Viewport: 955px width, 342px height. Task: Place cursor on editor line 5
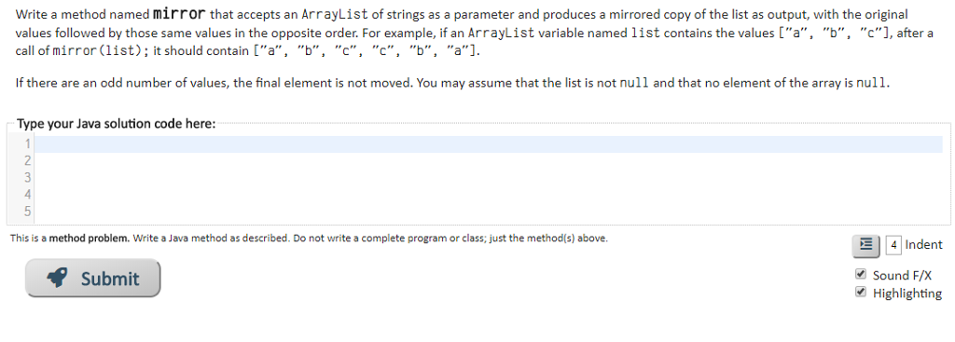489,212
